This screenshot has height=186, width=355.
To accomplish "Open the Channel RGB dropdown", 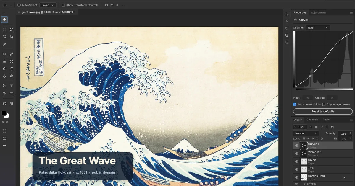I will click(318, 27).
